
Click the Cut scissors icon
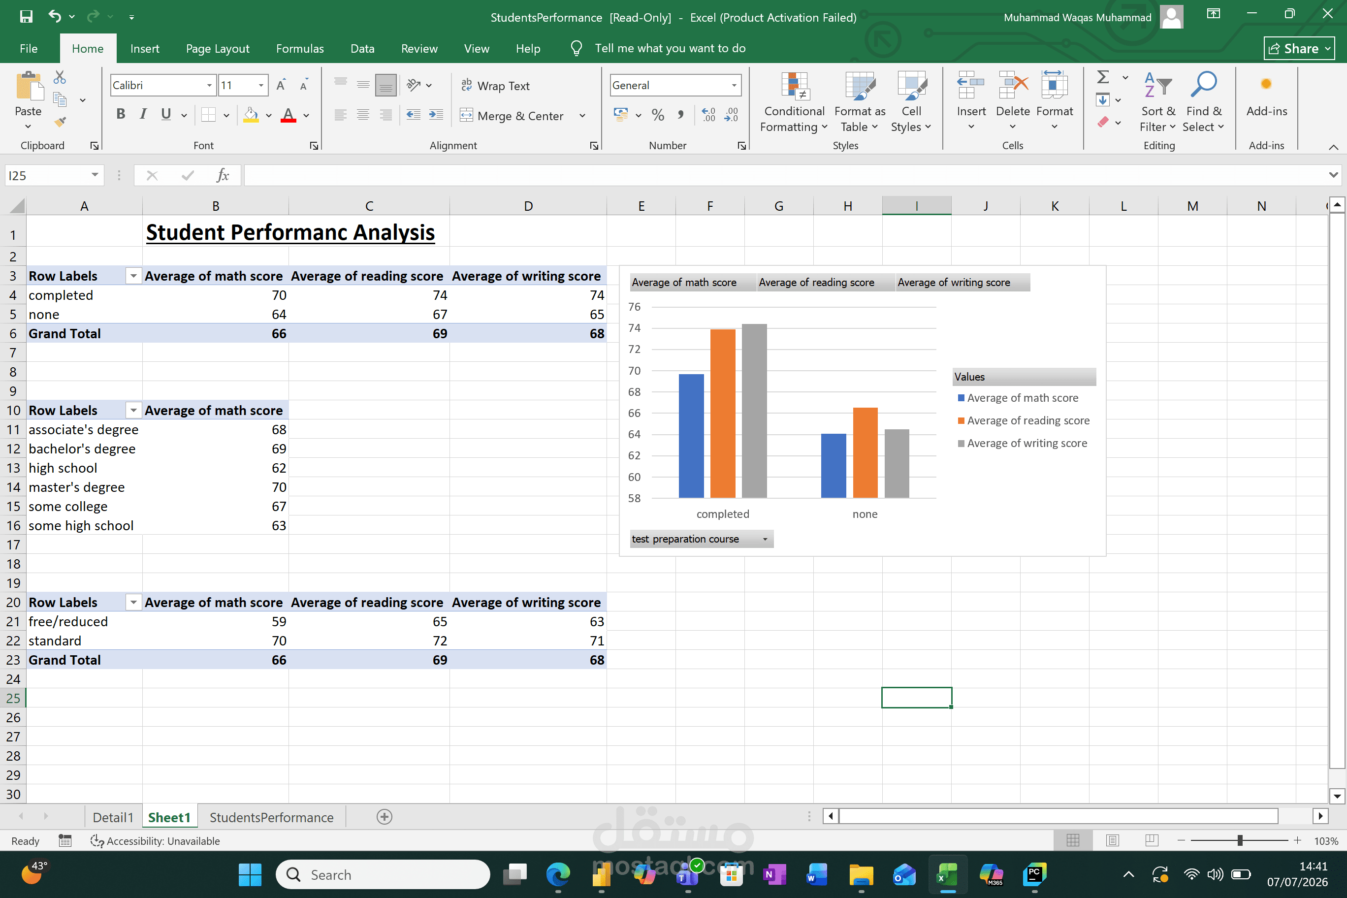tap(60, 77)
